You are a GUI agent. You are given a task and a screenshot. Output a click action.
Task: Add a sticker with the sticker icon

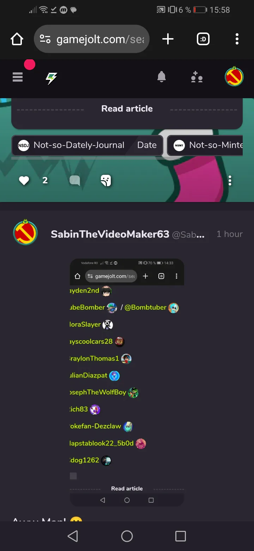pos(106,180)
